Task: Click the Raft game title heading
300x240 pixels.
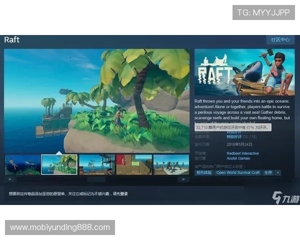Action: [12, 39]
